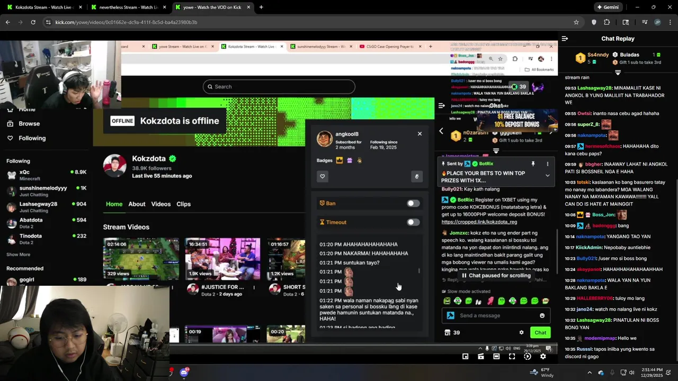Viewport: 678px width, 381px height.
Task: Open the volume icon in system tray
Action: click(631, 373)
